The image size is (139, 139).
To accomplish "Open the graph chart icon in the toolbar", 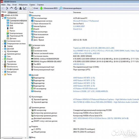I will click(x=25, y=8).
